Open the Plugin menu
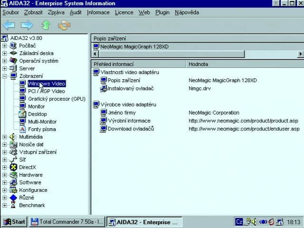The width and height of the screenshot is (304, 228). [x=162, y=13]
